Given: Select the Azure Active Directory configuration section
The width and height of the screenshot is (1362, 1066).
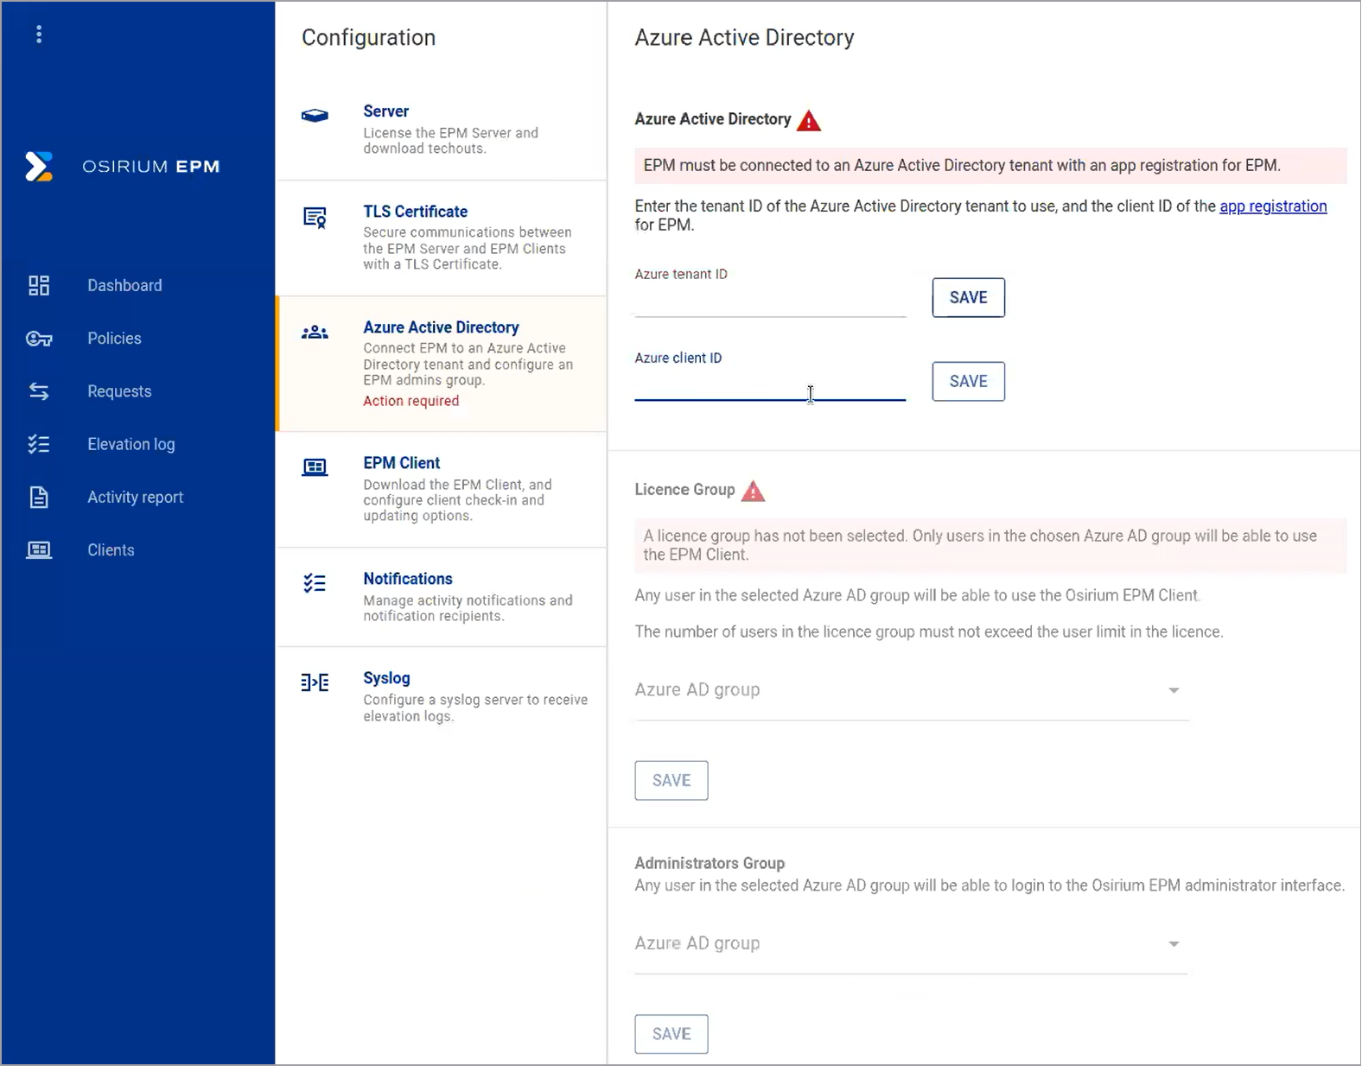Looking at the screenshot, I should point(441,364).
